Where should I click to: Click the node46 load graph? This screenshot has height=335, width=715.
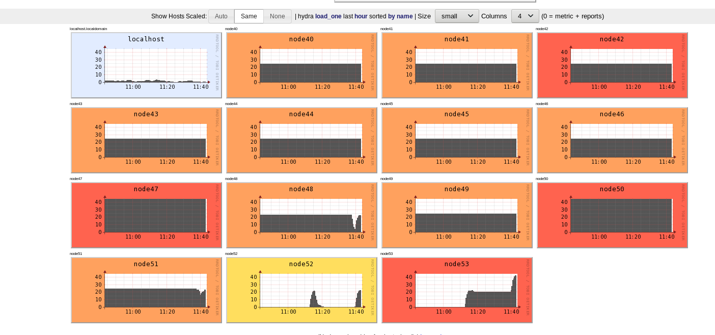click(612, 140)
